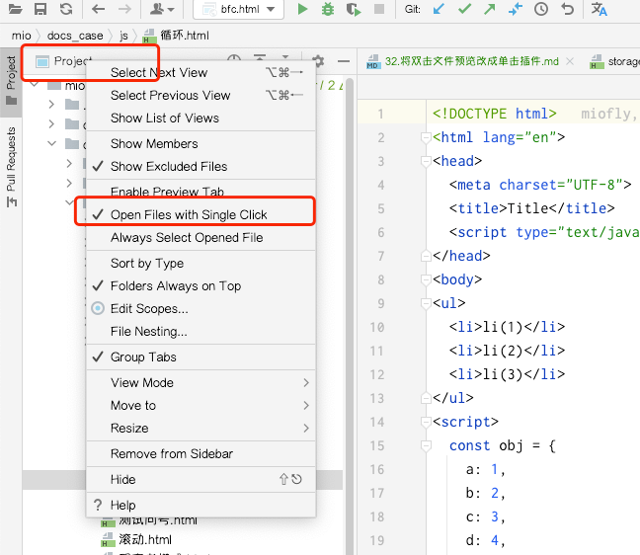Choose Remove from Sidebar
The width and height of the screenshot is (640, 555).
pyautogui.click(x=200, y=454)
